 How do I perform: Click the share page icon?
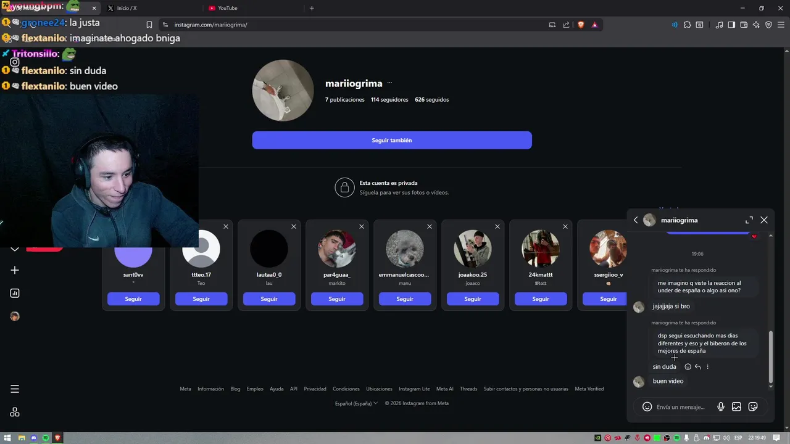(x=566, y=25)
